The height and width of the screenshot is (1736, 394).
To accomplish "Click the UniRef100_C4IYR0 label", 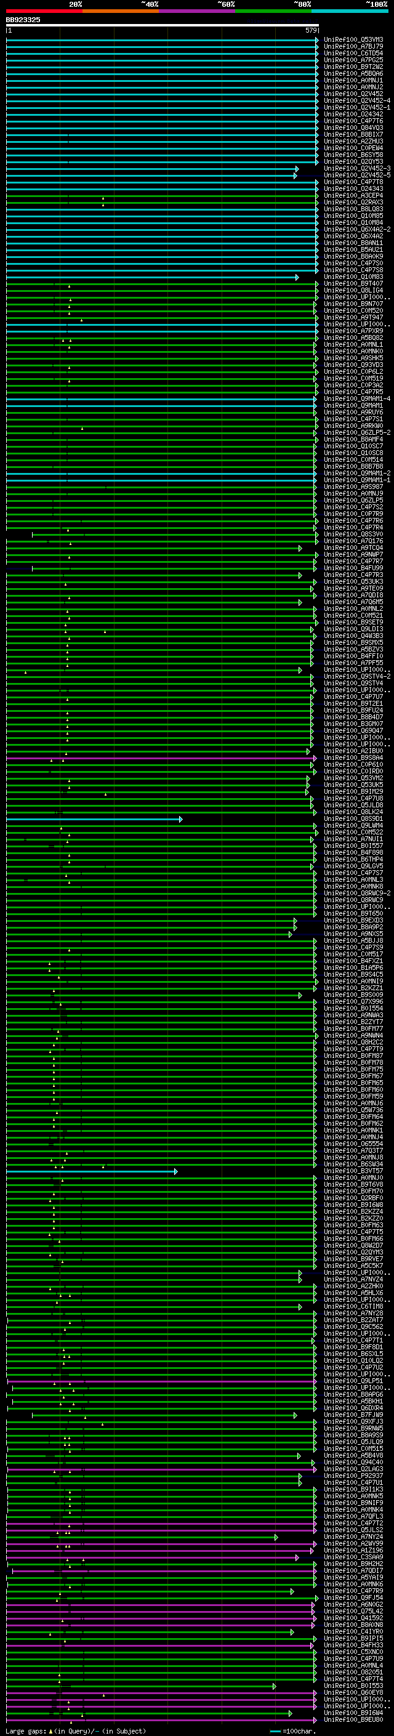I will pyautogui.click(x=353, y=1632).
